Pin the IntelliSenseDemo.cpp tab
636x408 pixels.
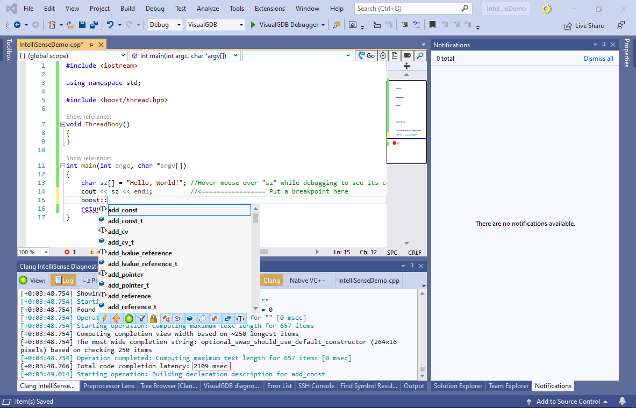coord(91,45)
